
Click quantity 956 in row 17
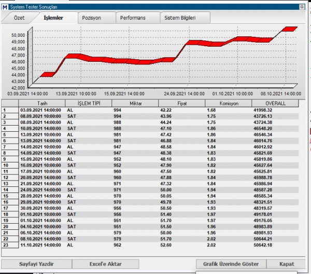click(117, 208)
